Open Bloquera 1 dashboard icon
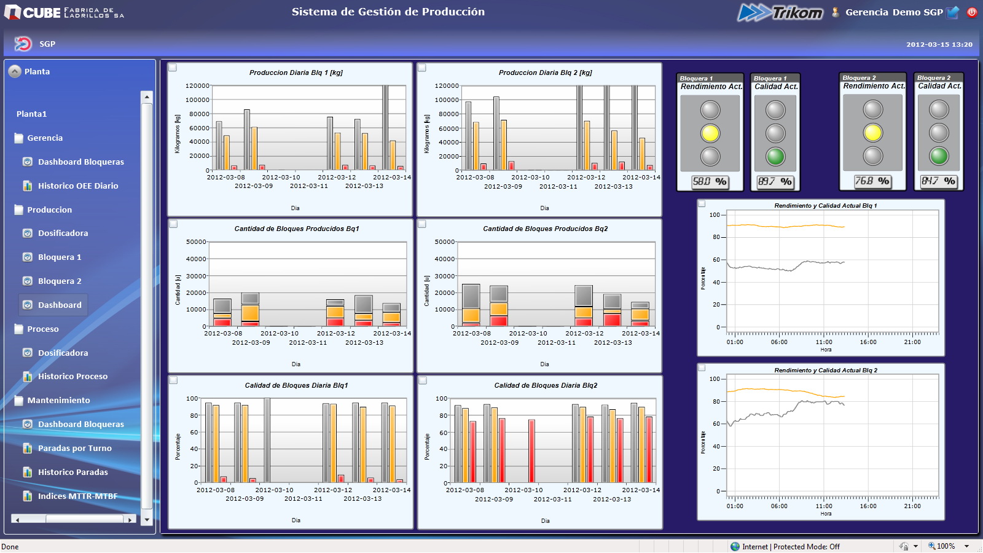Screen dimensions: 983x553 (x=28, y=257)
